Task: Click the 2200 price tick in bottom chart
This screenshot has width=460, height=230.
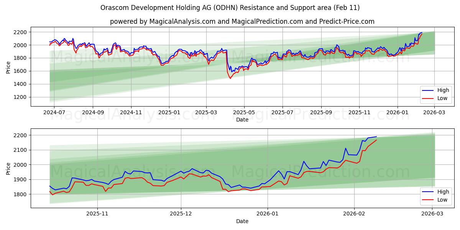Action: point(21,135)
